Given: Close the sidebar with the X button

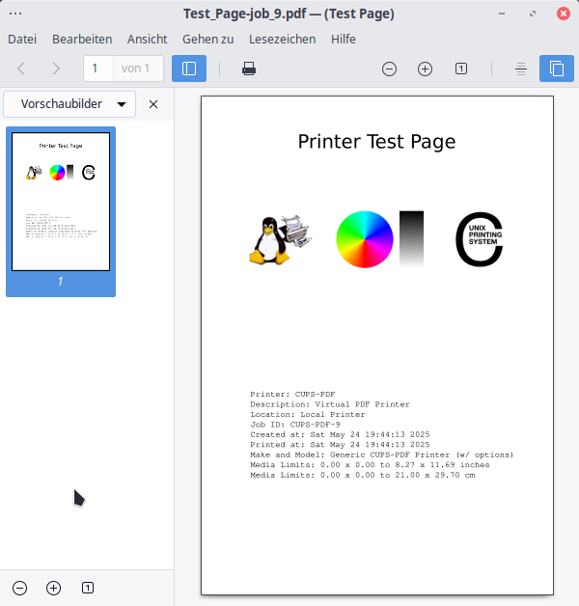Looking at the screenshot, I should coord(153,104).
